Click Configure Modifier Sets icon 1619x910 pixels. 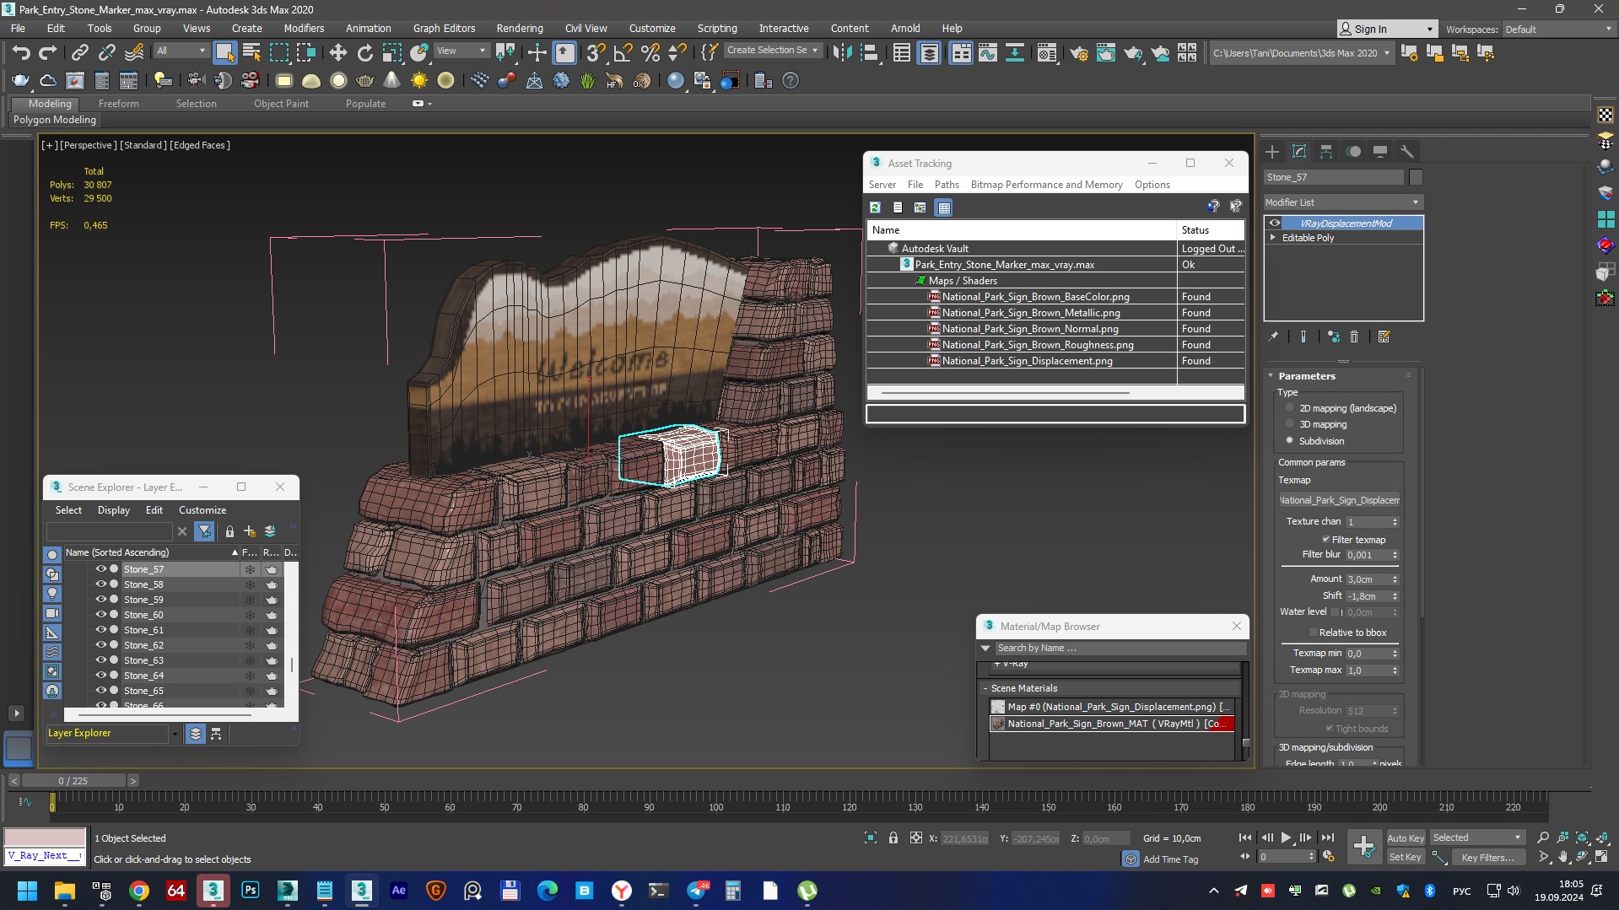pyautogui.click(x=1384, y=337)
